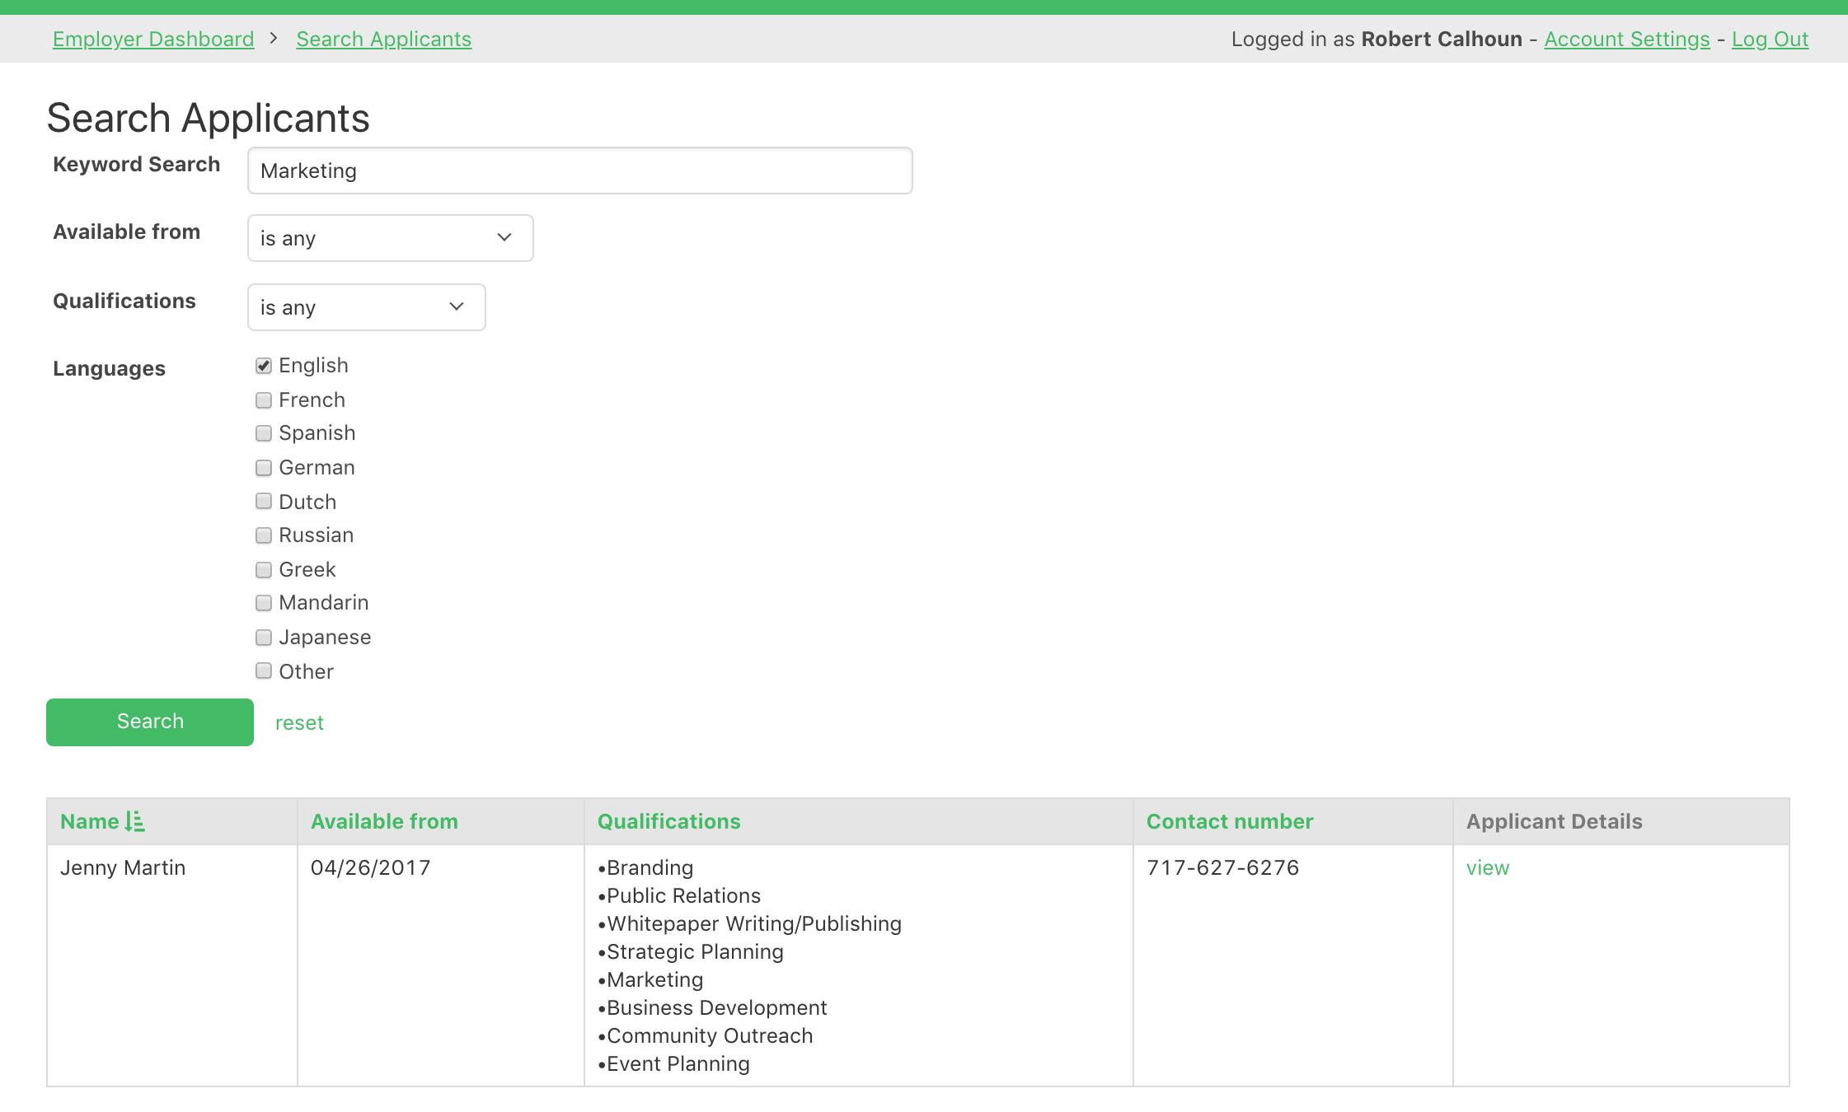This screenshot has height=1112, width=1848.
Task: Open the Available from dropdown
Action: pyautogui.click(x=390, y=237)
